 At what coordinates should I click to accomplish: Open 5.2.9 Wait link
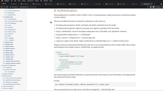click(x=8, y=36)
